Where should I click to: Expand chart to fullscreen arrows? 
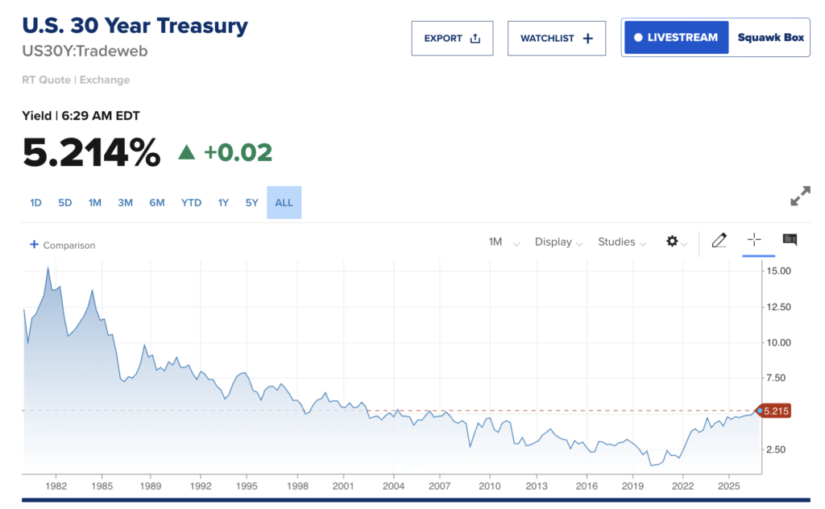[800, 196]
